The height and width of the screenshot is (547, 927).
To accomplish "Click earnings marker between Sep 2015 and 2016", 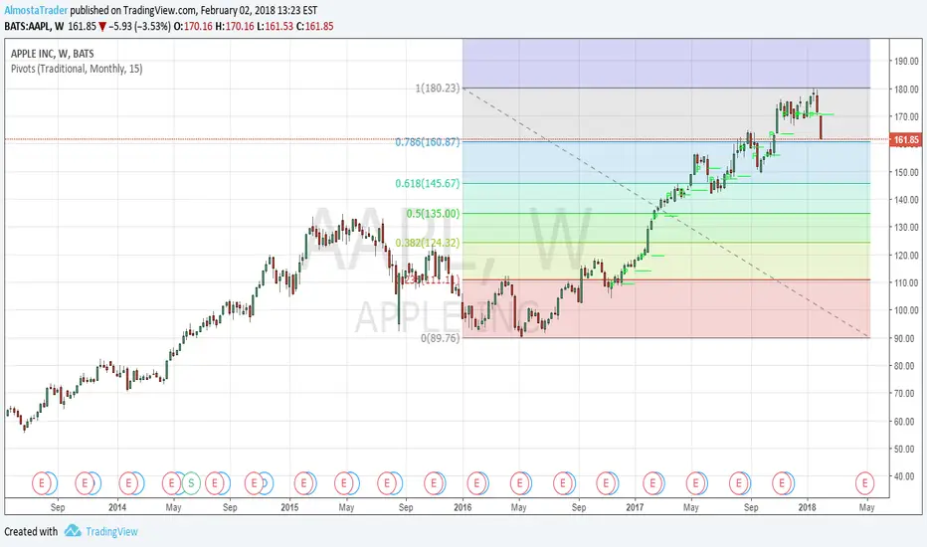I will [x=434, y=483].
